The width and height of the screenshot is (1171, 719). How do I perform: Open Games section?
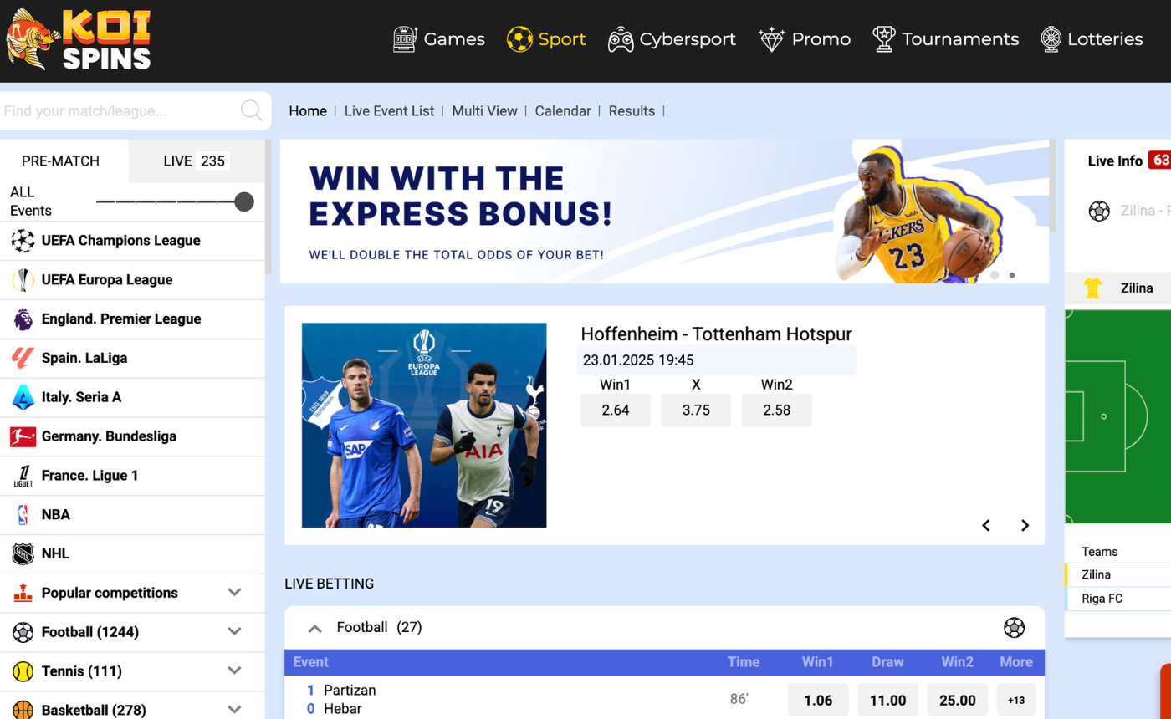pyautogui.click(x=439, y=39)
